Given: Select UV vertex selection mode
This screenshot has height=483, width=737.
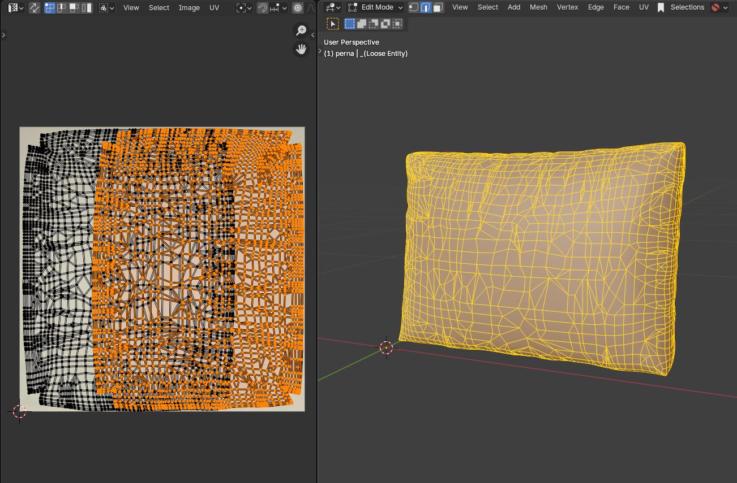Looking at the screenshot, I should 50,8.
